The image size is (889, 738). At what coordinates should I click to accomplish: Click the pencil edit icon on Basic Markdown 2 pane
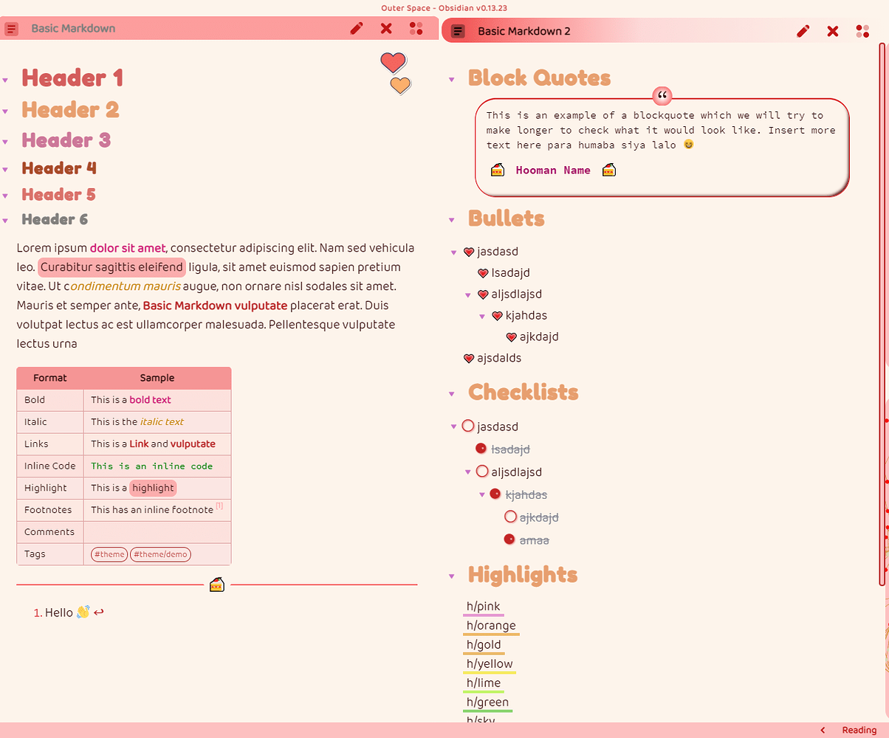803,31
